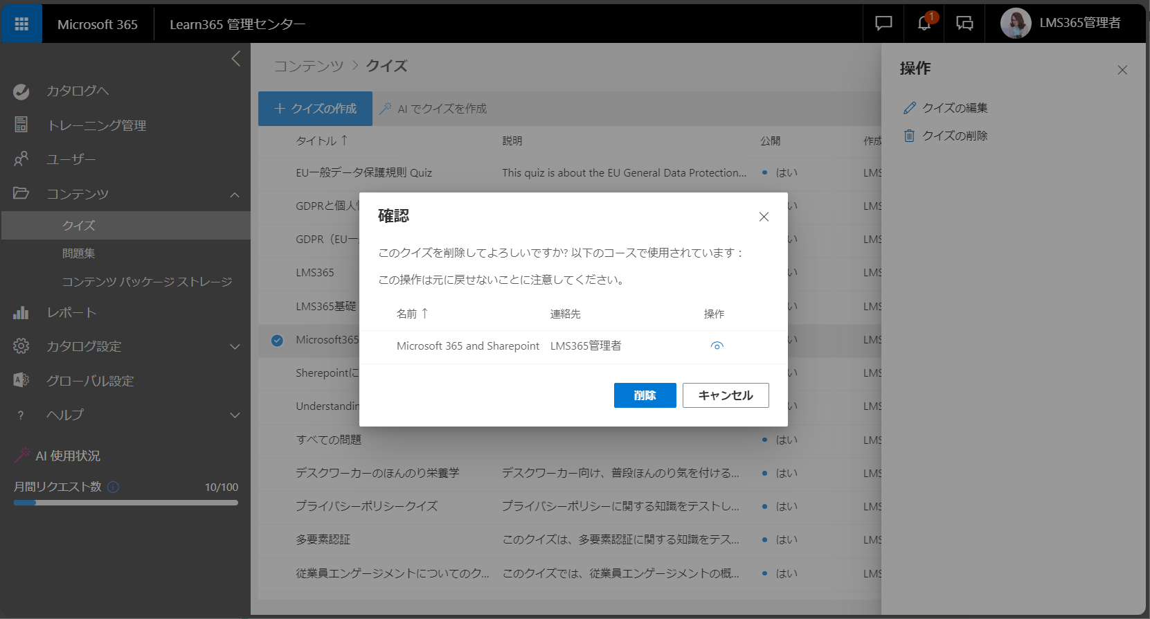Viewport: 1150px width, 619px height.
Task: Open the conversations icon in header
Action: click(x=964, y=24)
